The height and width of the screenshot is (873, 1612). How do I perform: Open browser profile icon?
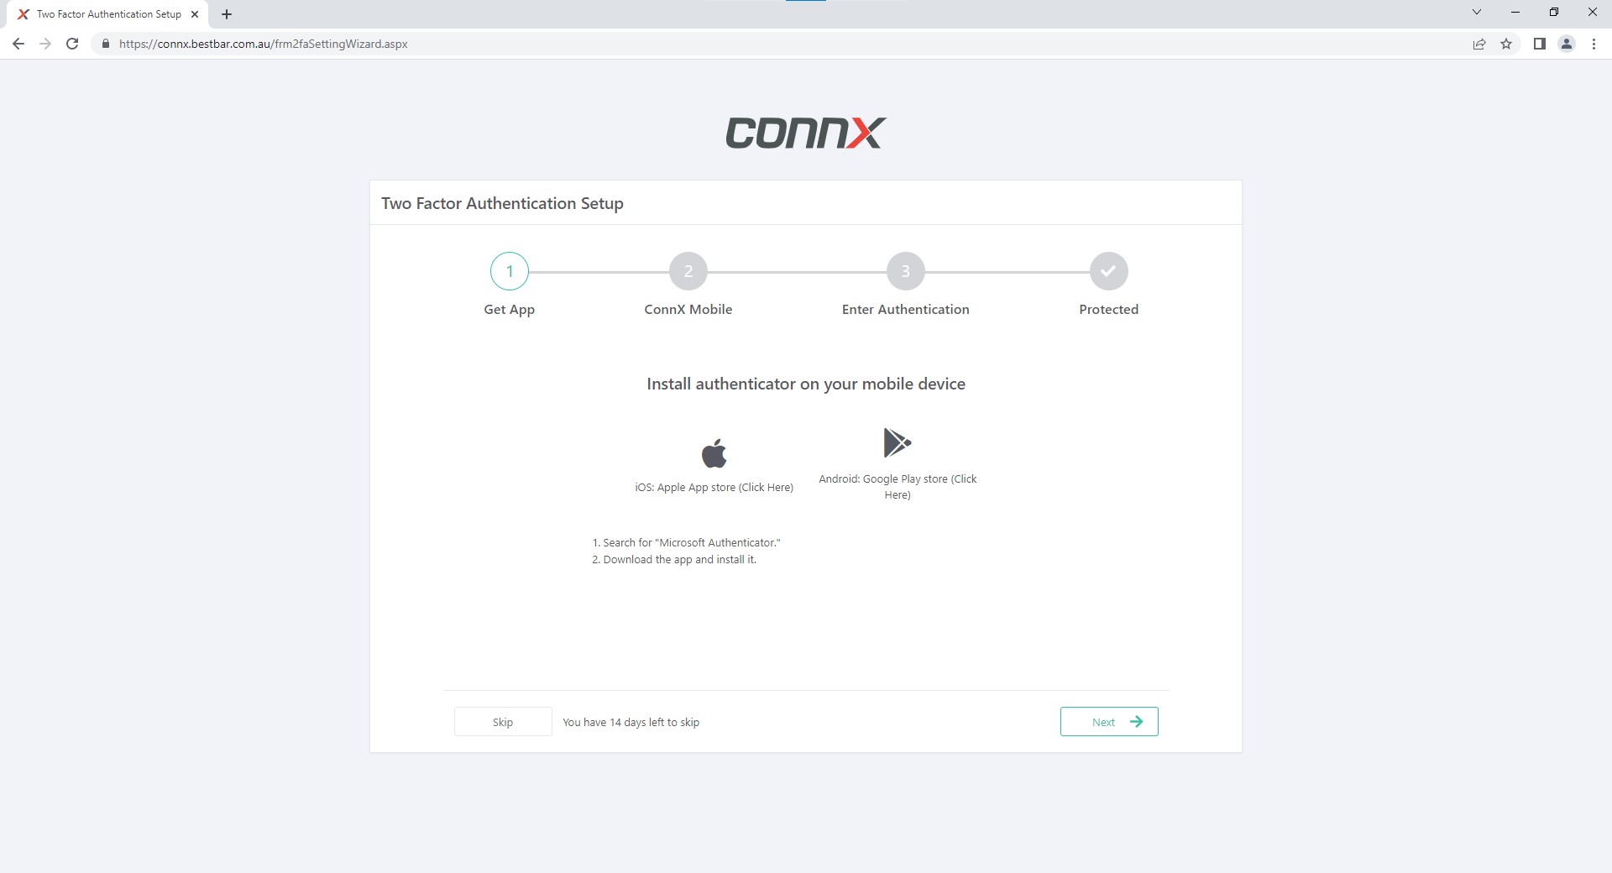(1567, 44)
